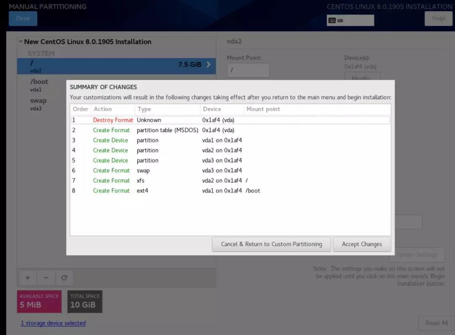The width and height of the screenshot is (455, 335).
Task: Open the Help! button
Action: pyautogui.click(x=439, y=19)
